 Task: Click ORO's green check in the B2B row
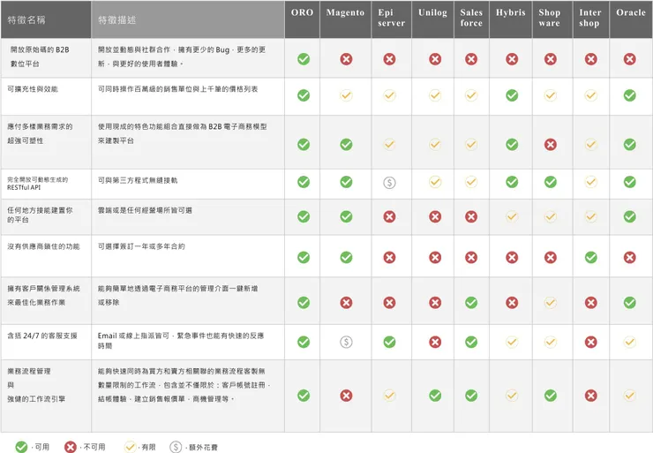coord(304,59)
